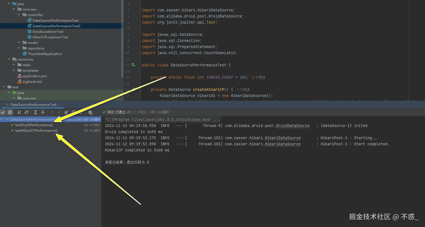Image resolution: width=425 pixels, height=227 pixels.
Task: Click the DataSourcePerformanceTest class file icon
Action: 29,20
